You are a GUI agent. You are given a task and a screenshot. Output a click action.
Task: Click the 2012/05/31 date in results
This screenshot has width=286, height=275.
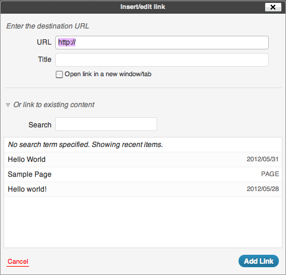262,159
